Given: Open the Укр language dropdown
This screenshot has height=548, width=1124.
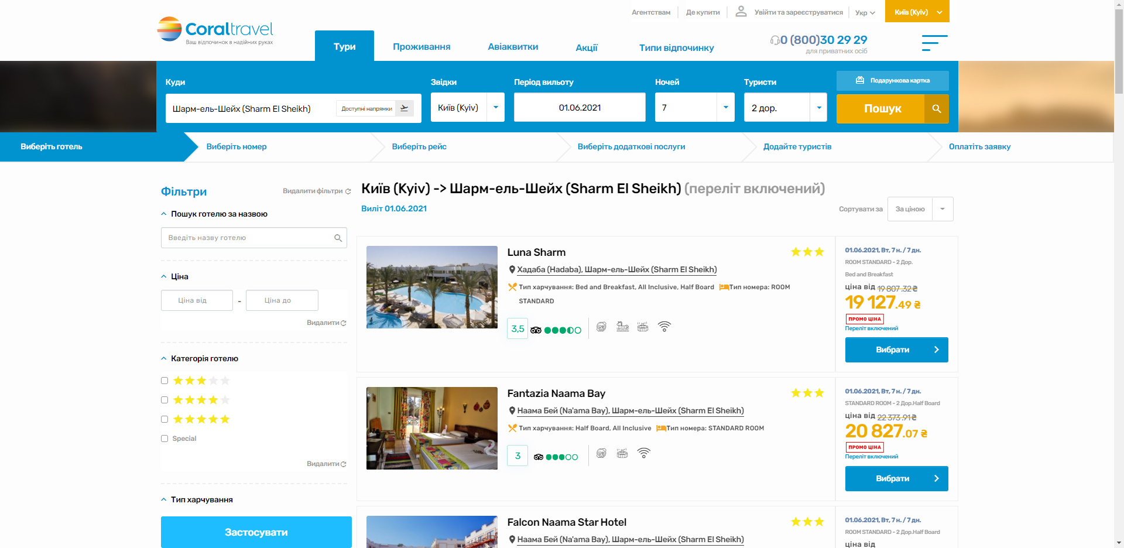Looking at the screenshot, I should click(x=865, y=12).
